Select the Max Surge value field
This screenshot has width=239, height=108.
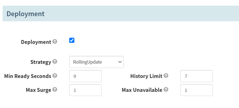[85, 90]
